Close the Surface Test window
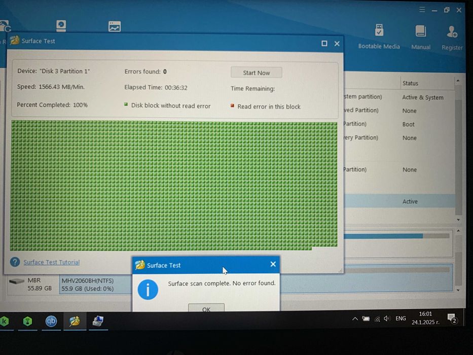 (337, 44)
